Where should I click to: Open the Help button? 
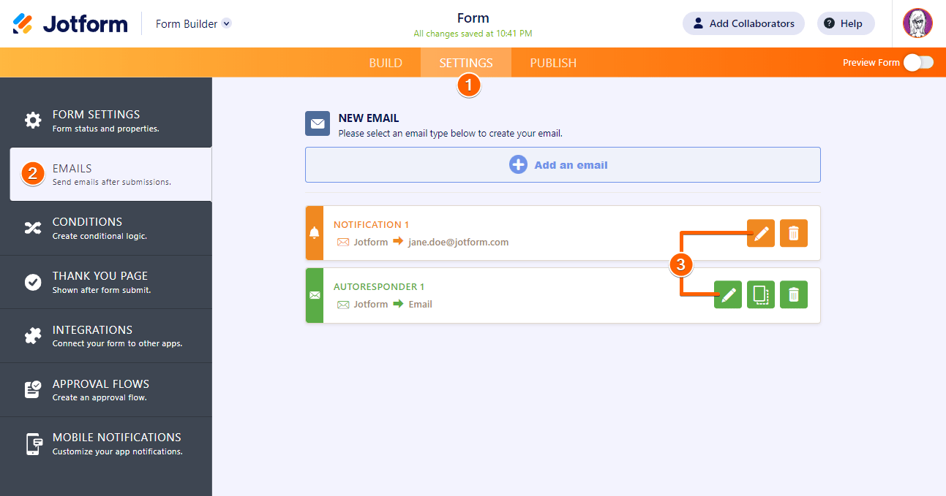(845, 23)
